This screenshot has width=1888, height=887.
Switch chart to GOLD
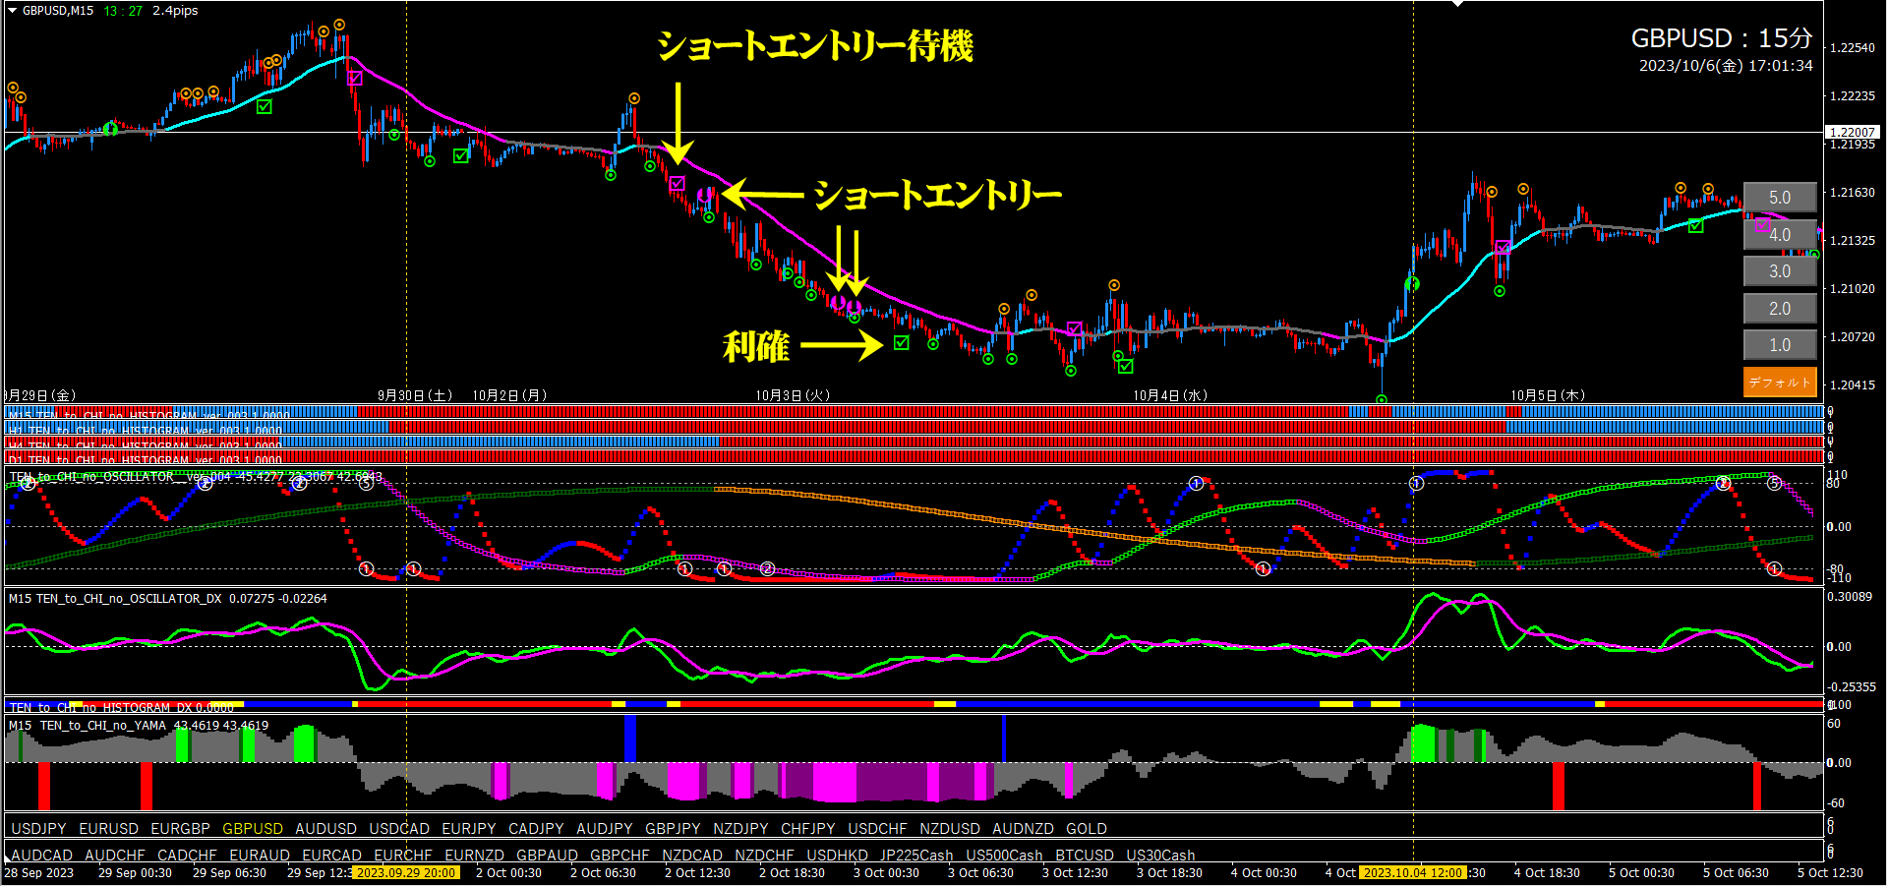coord(1087,829)
